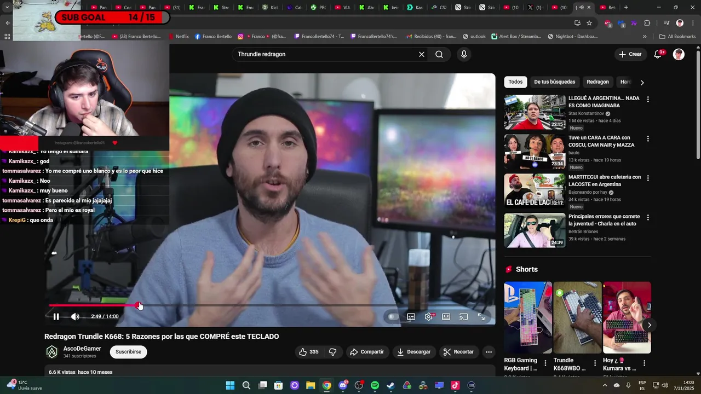The image size is (701, 394).
Task: Open the All Bookmarks folder
Action: 677,37
